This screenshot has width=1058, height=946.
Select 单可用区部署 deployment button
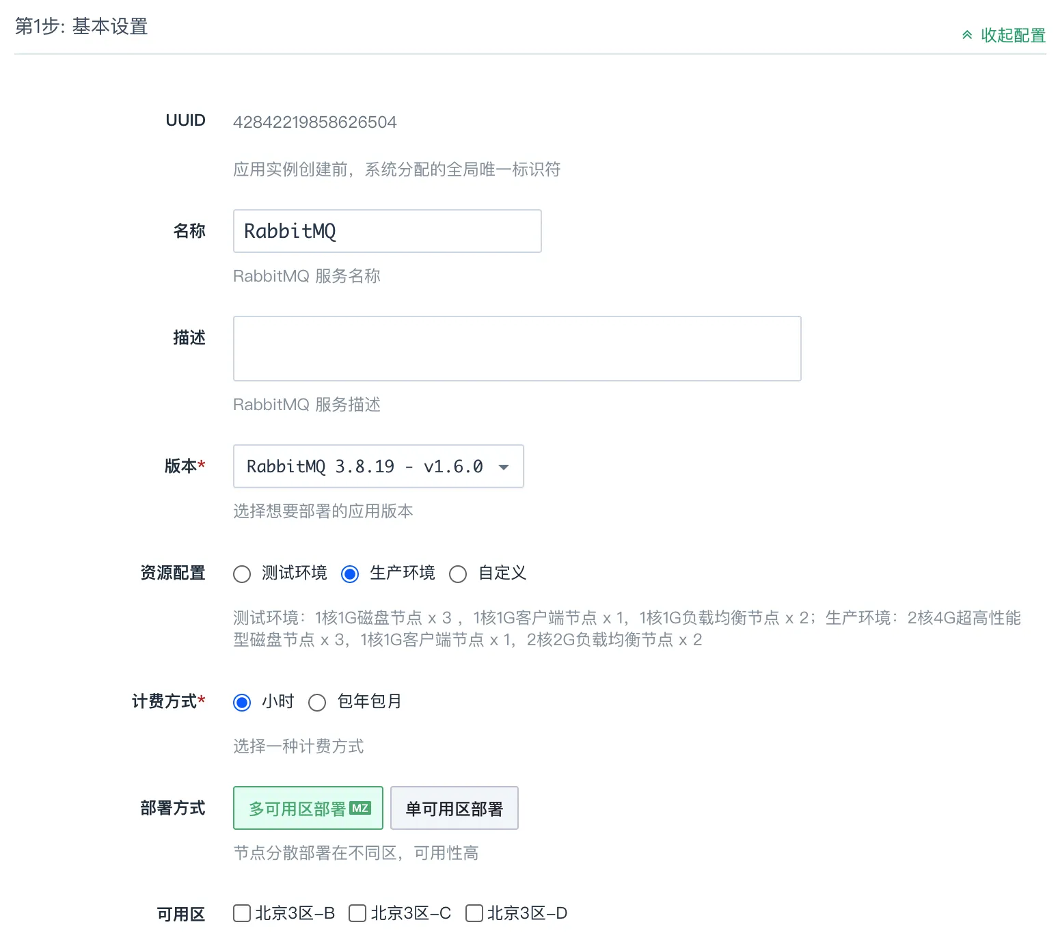click(x=455, y=808)
